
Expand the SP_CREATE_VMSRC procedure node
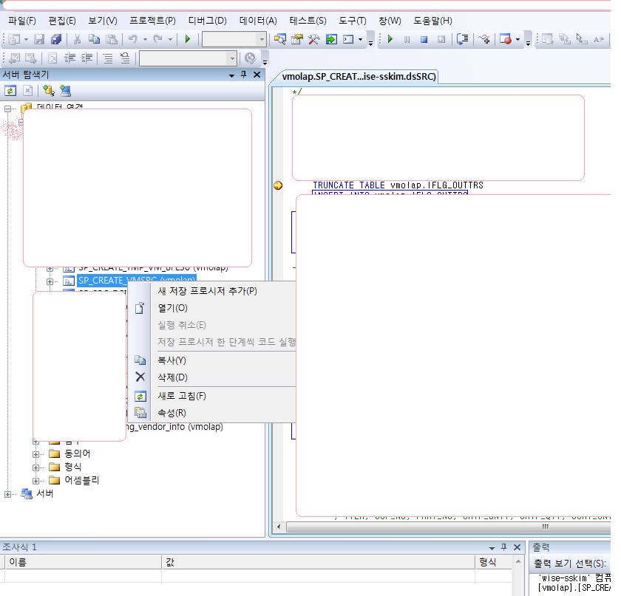click(50, 282)
